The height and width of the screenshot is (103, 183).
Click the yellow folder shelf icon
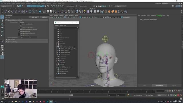85,11
